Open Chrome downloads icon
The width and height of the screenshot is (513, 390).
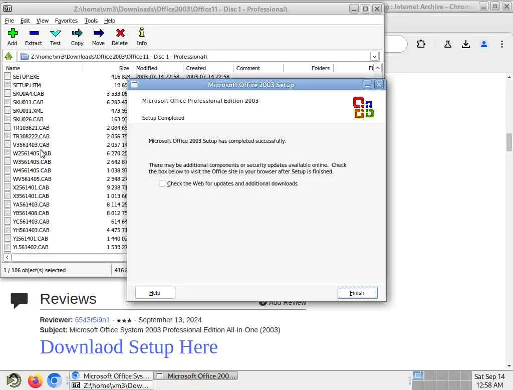[x=465, y=44]
